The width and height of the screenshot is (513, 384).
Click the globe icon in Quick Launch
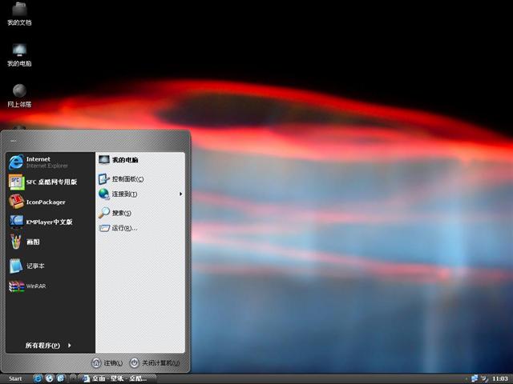(50, 378)
